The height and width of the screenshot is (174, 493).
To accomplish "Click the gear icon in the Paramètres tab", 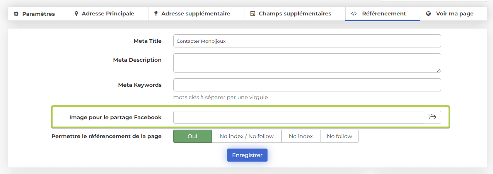I will point(16,14).
